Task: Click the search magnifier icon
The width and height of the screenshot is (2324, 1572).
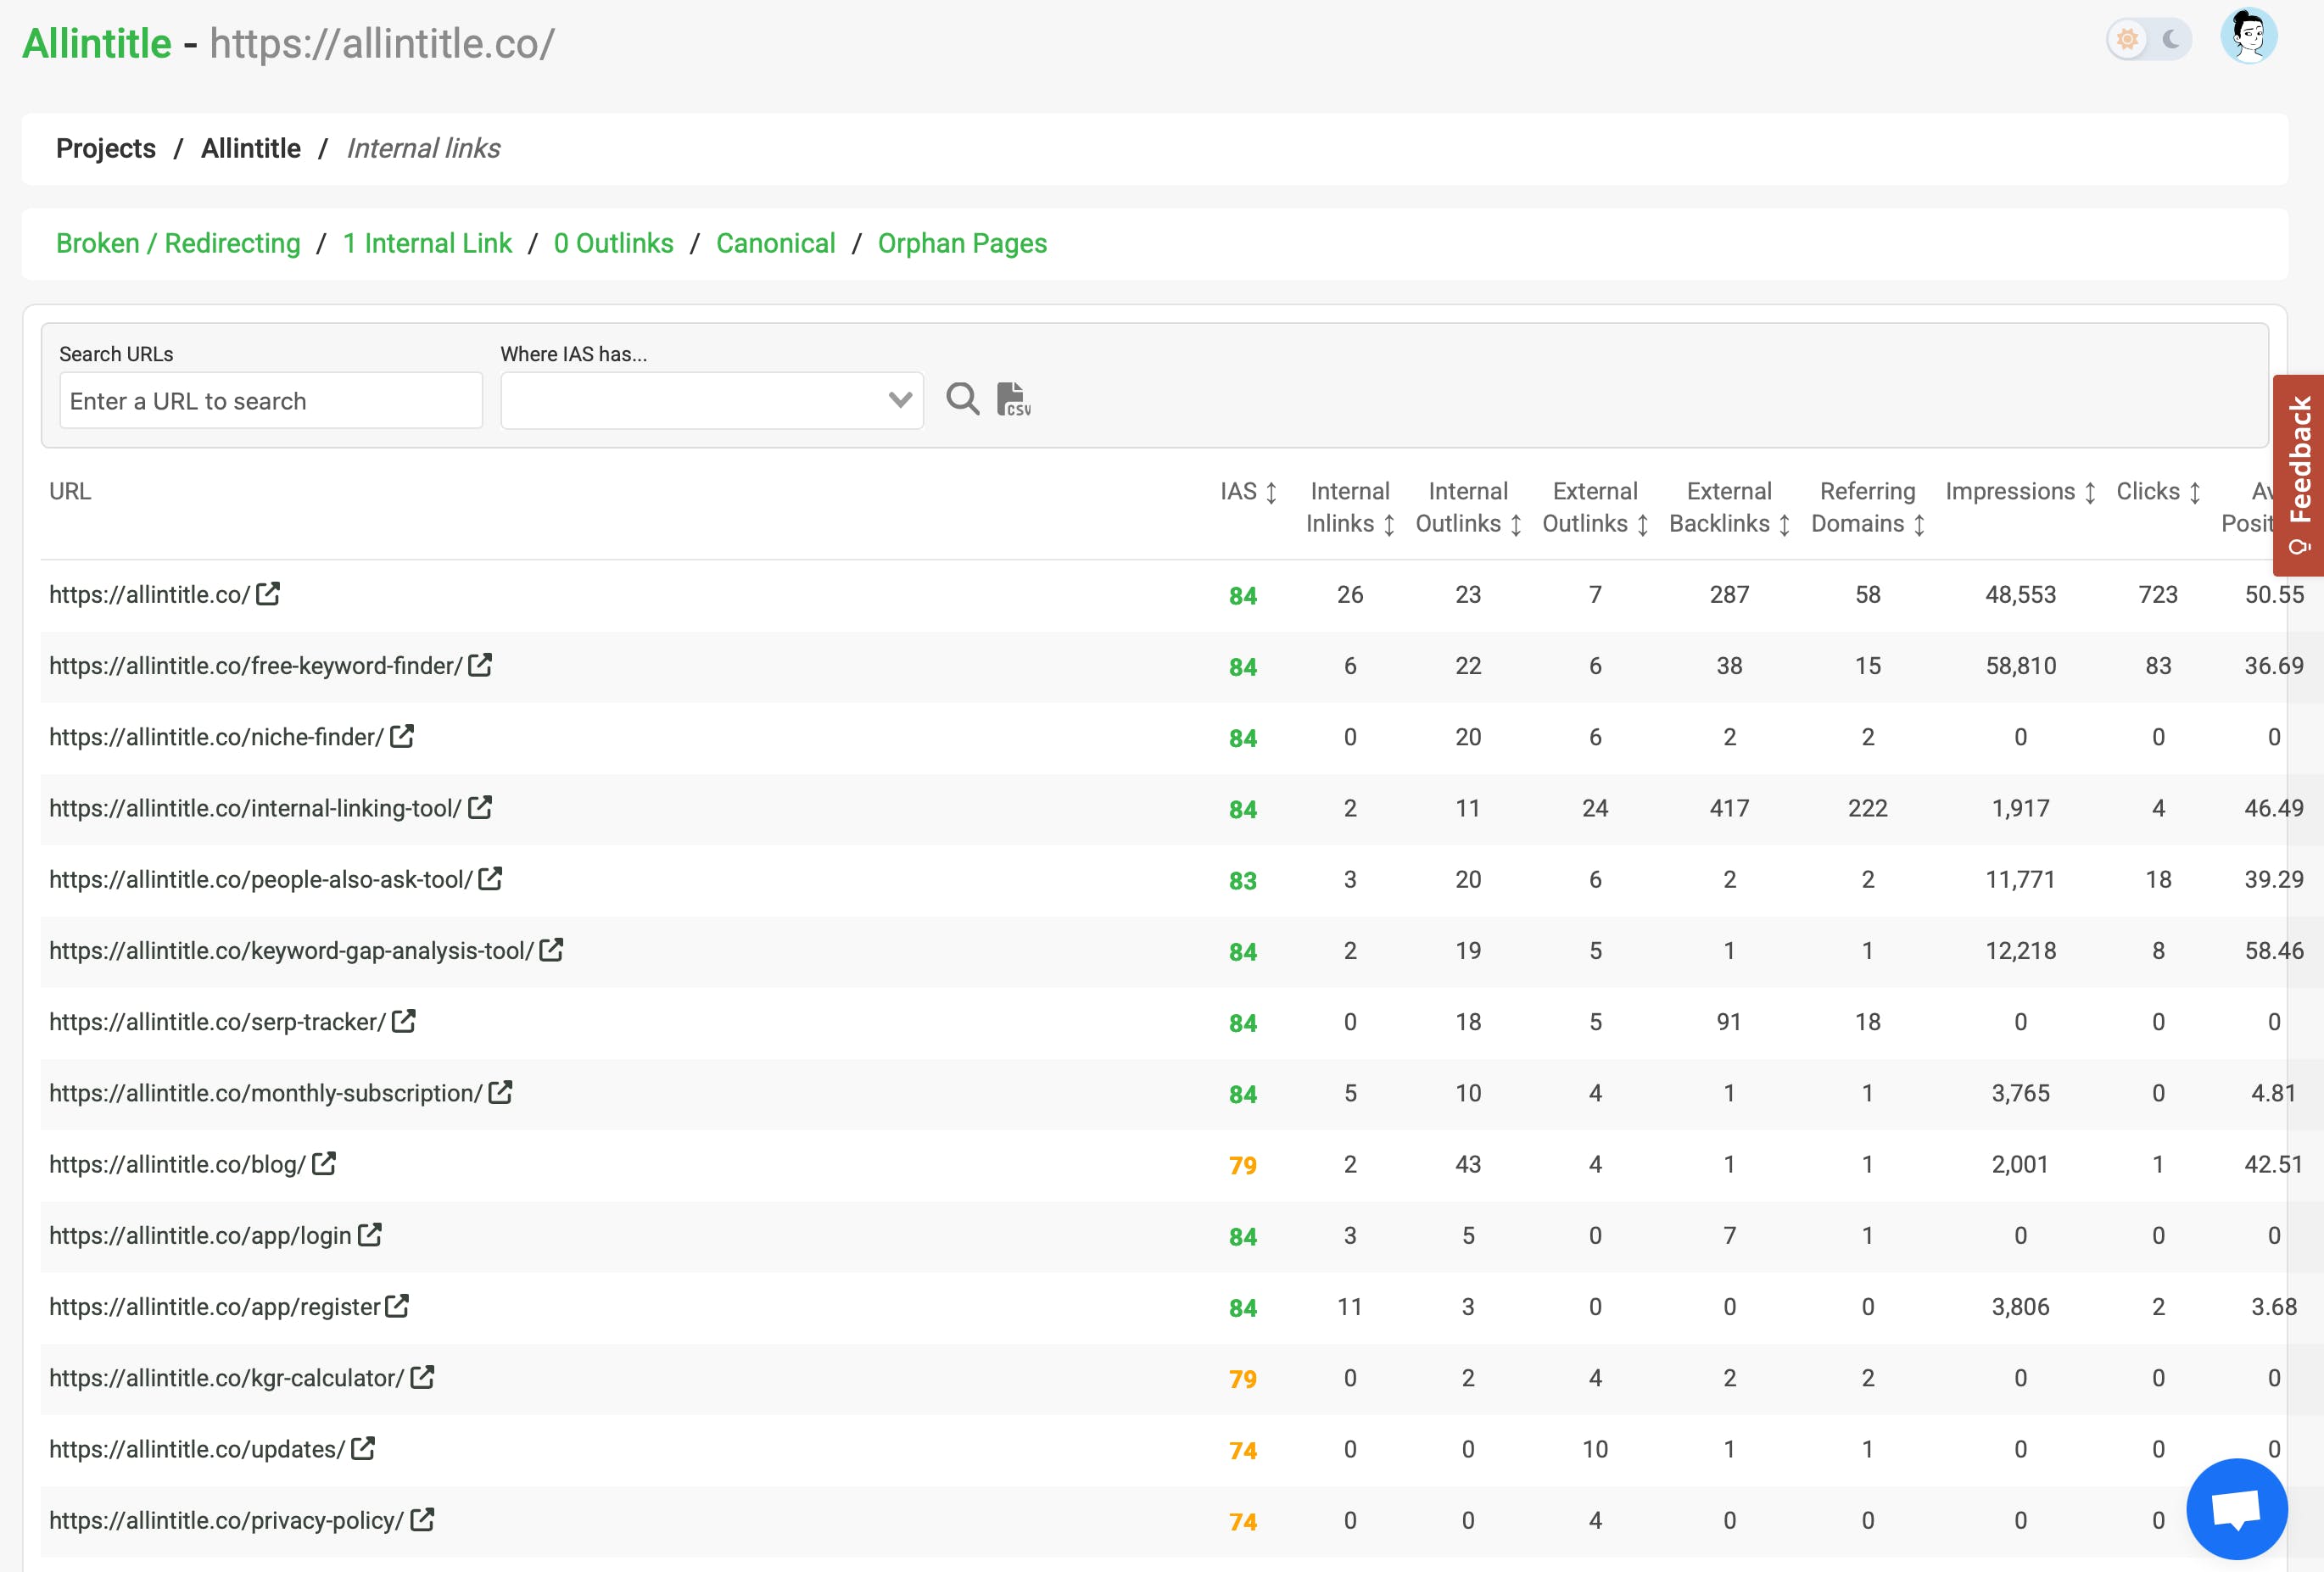Action: 962,399
